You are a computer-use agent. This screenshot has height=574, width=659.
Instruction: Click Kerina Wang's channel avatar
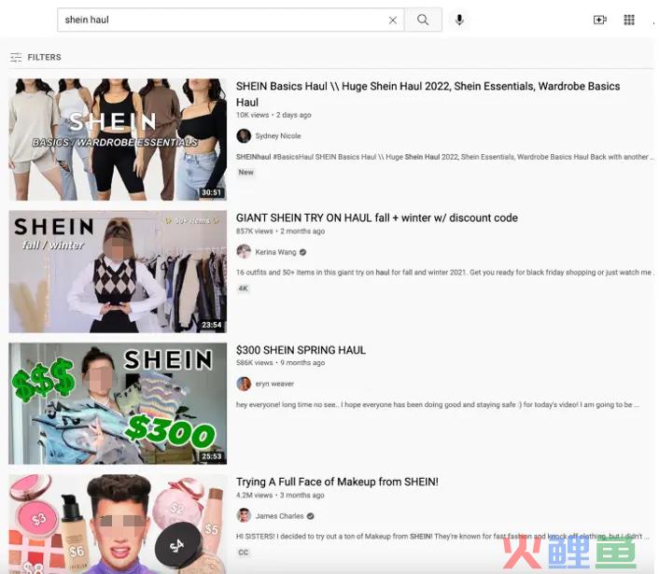click(x=244, y=252)
